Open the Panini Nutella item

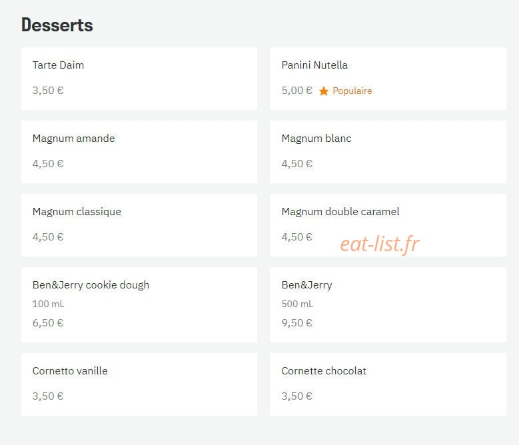388,79
